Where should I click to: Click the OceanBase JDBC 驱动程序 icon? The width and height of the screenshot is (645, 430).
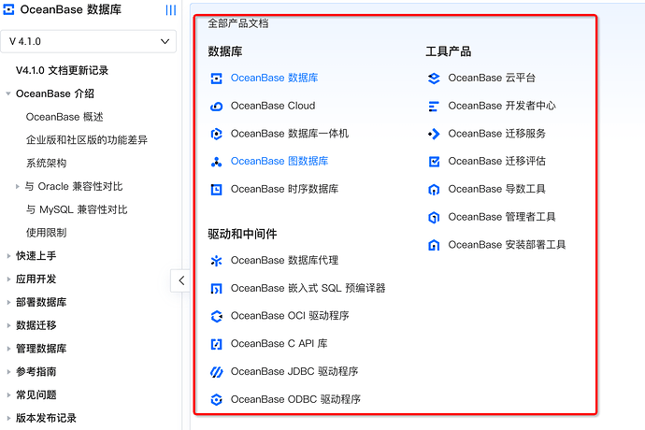(216, 372)
